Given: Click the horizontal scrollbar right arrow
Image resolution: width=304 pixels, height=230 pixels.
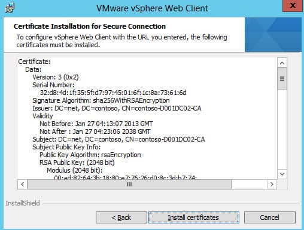Looking at the screenshot, I should tap(272, 185).
